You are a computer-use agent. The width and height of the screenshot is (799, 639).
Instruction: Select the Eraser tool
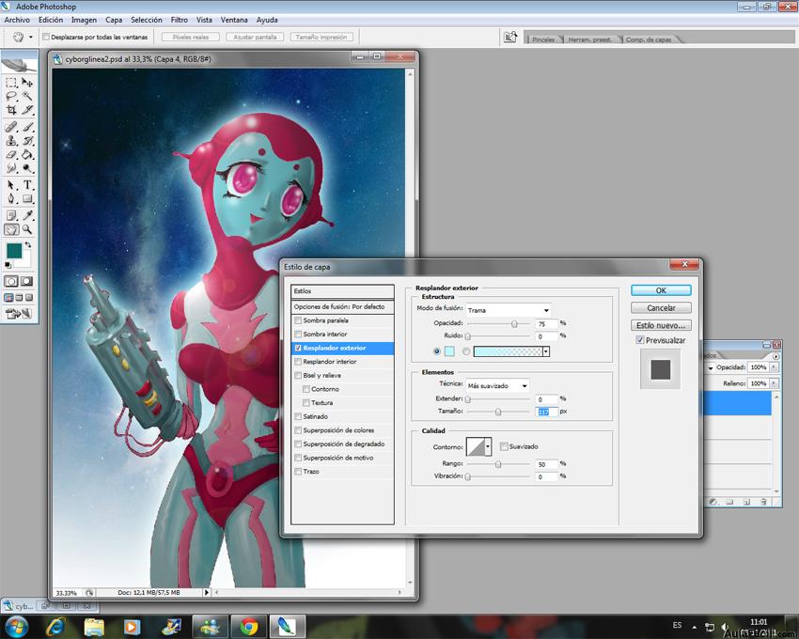[11, 154]
